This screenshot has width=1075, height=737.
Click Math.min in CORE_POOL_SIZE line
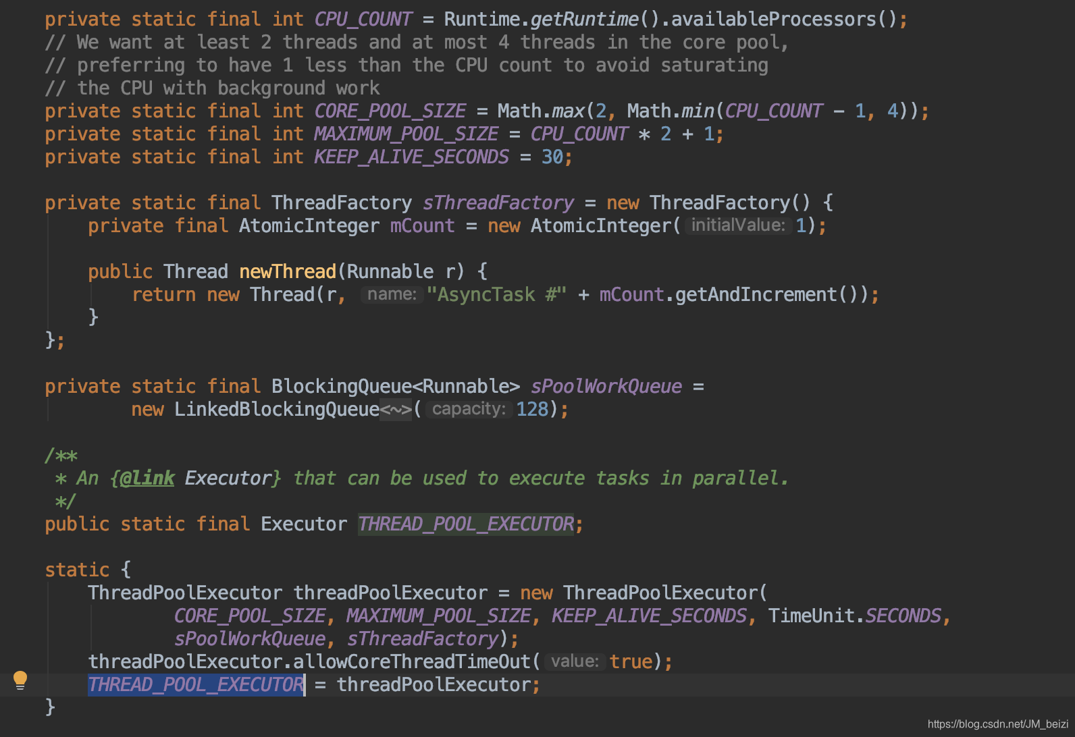[x=671, y=111]
